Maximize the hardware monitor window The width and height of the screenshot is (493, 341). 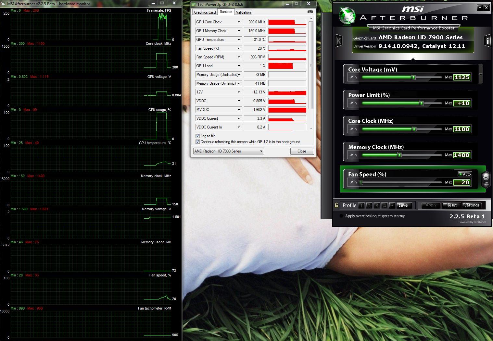[x=162, y=3]
